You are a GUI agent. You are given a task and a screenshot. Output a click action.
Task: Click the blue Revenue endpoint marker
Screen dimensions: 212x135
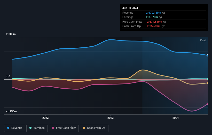(x=207, y=55)
